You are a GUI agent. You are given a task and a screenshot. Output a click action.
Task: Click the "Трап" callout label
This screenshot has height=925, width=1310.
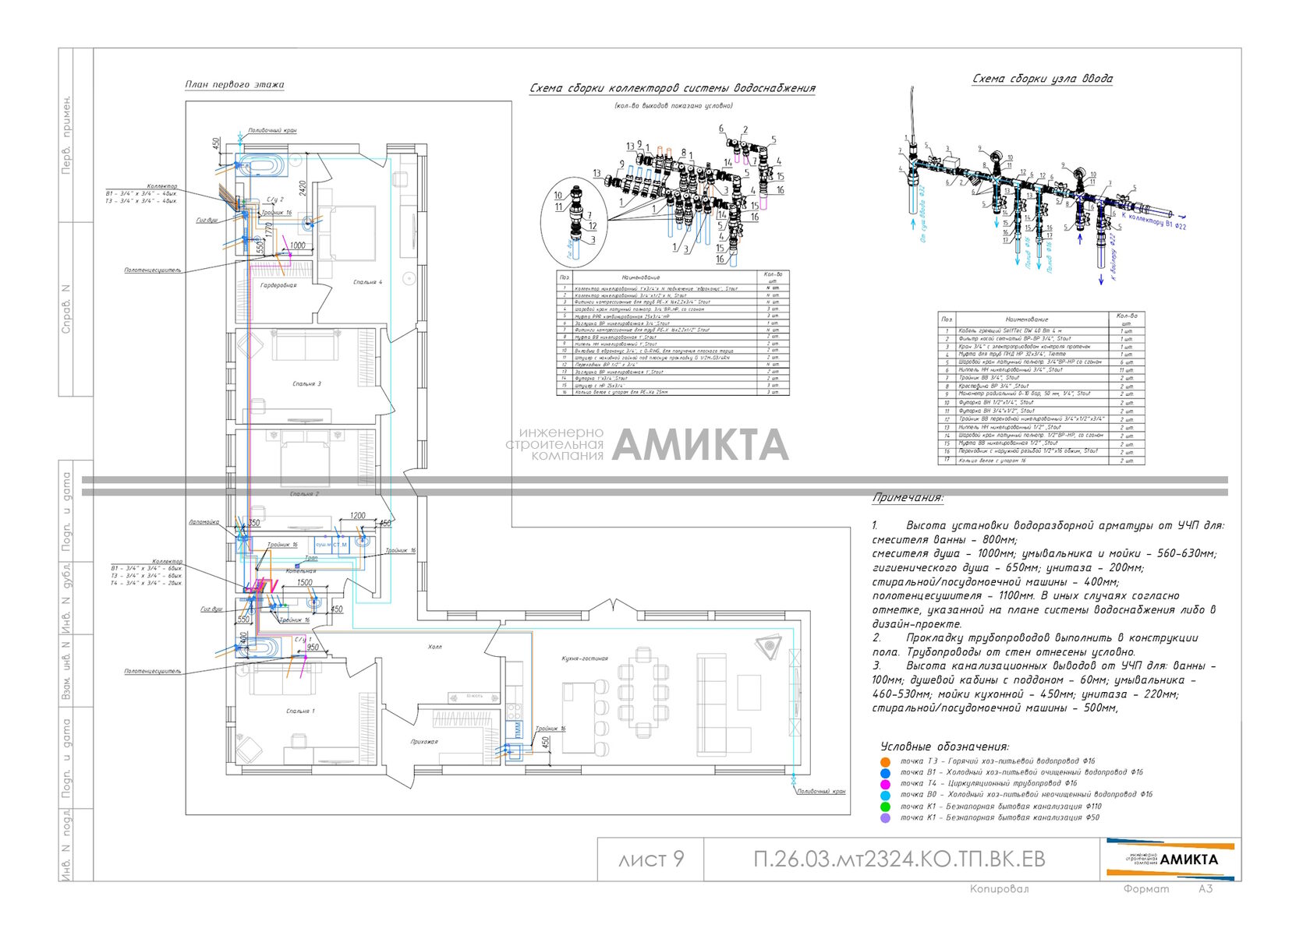click(x=311, y=558)
